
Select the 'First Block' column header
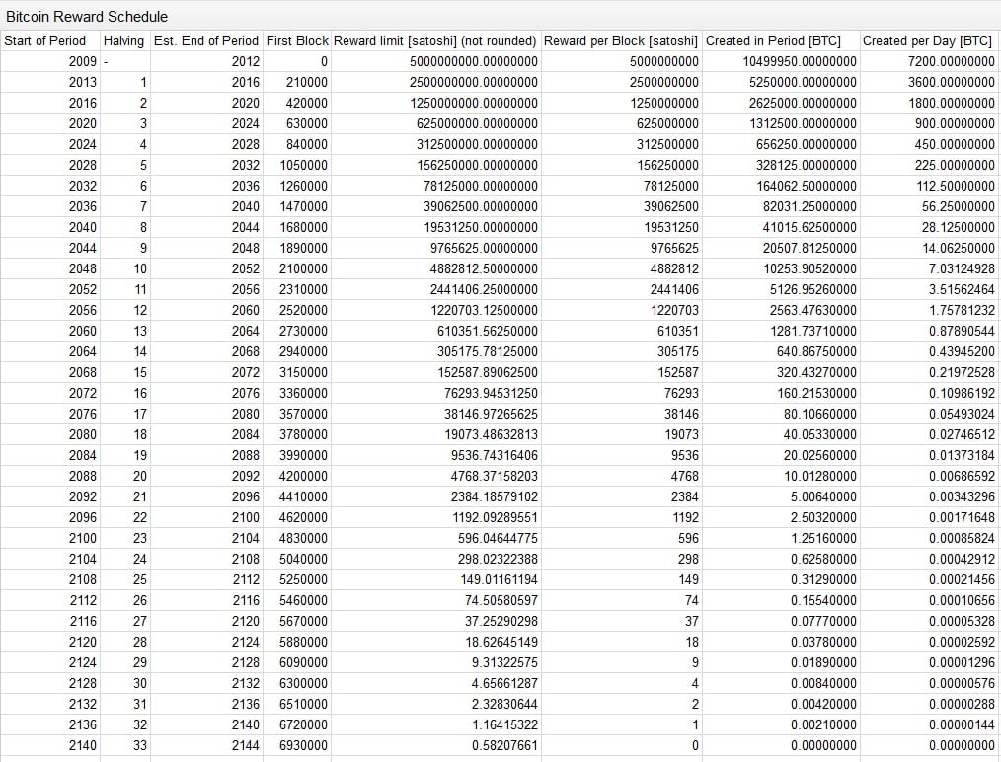click(297, 40)
